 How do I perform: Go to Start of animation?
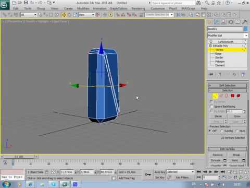(199, 172)
